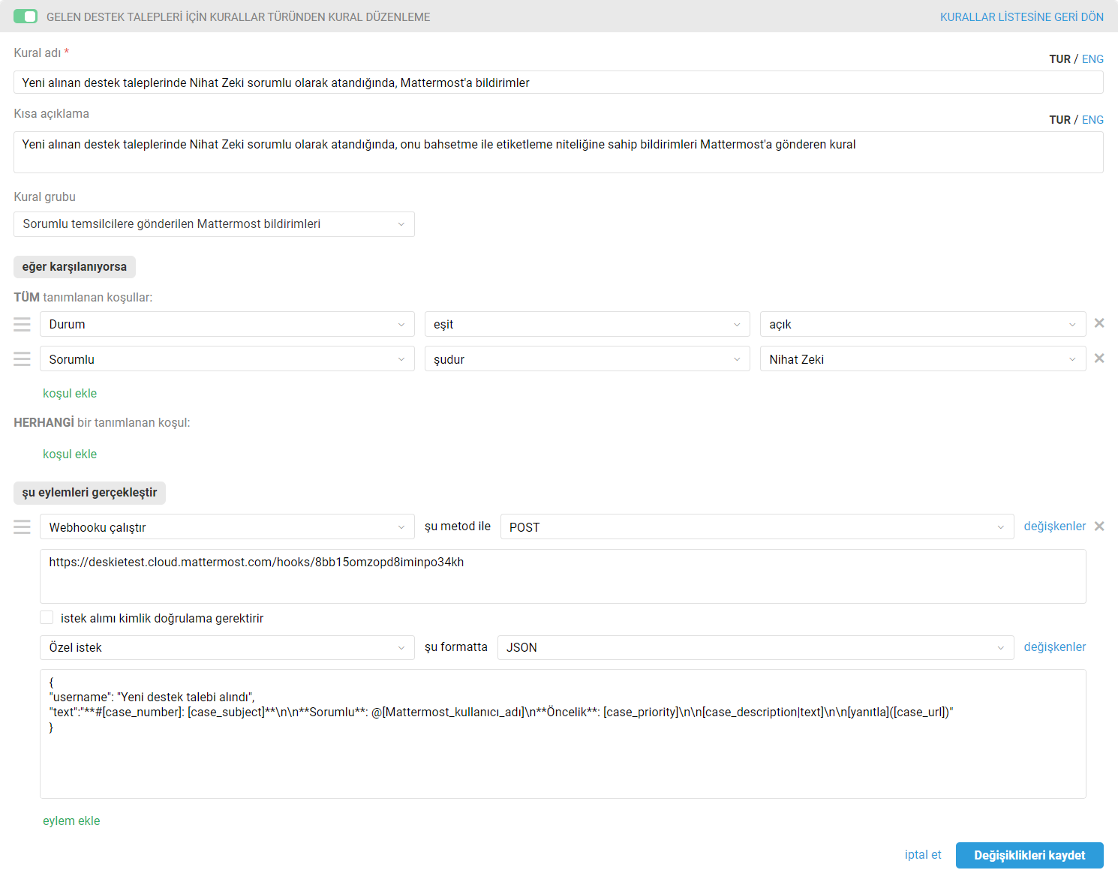The width and height of the screenshot is (1118, 882).
Task: Open the Nihat Zeki value dropdown
Action: (923, 359)
